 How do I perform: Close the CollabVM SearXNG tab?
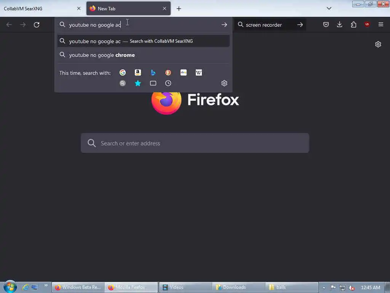(79, 8)
